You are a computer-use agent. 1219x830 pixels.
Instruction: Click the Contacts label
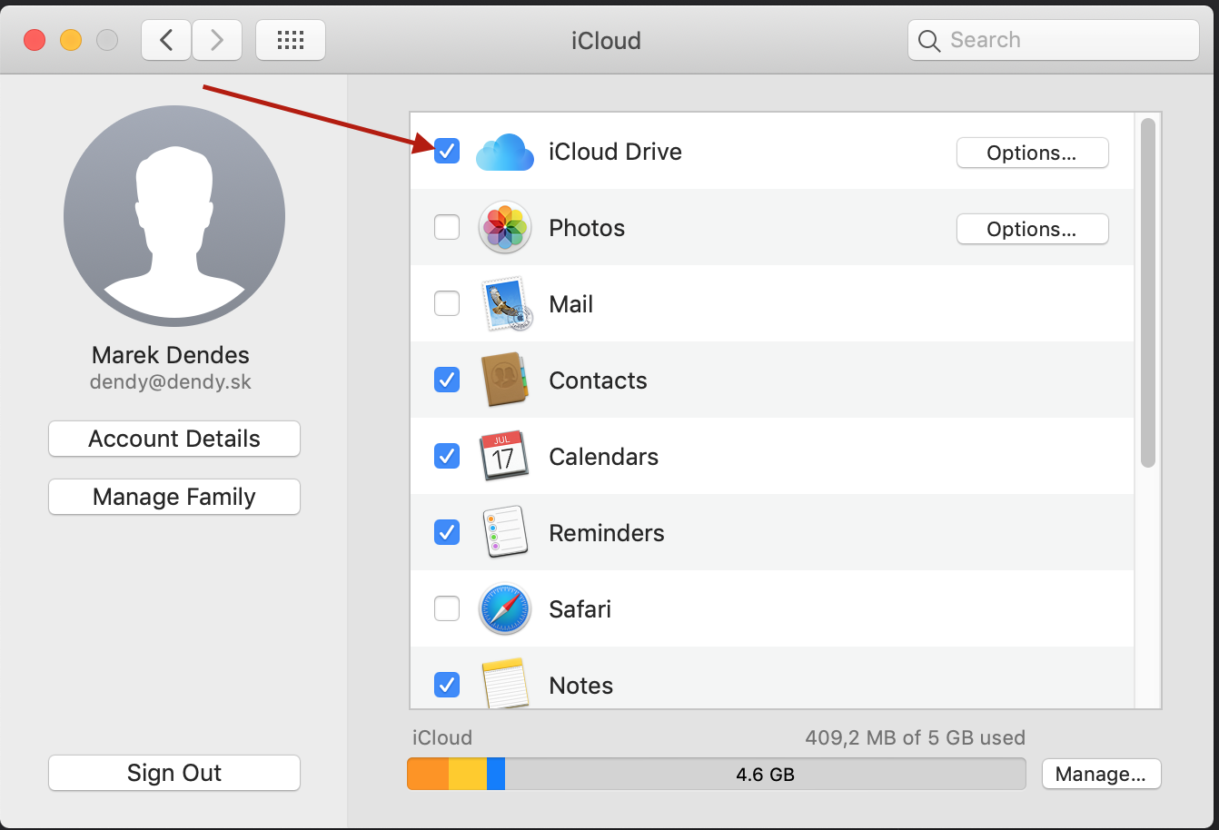pyautogui.click(x=598, y=380)
